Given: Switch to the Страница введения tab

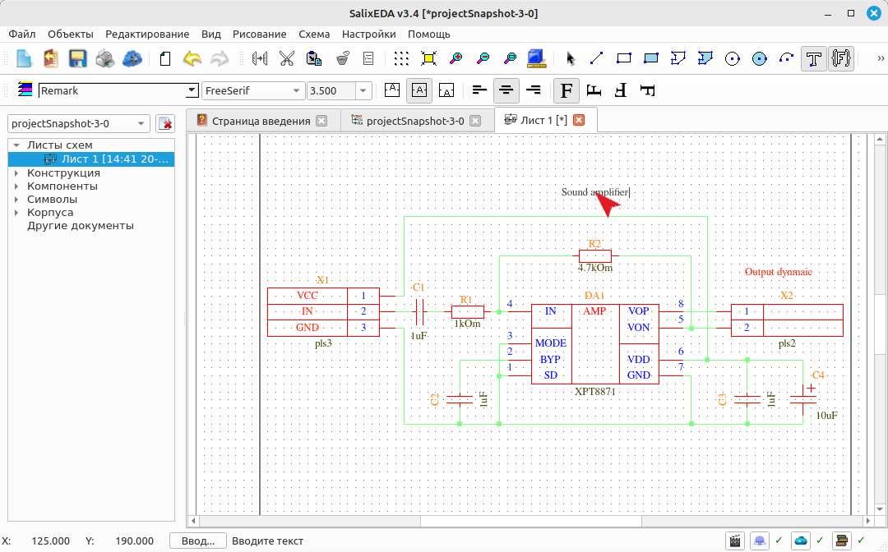Looking at the screenshot, I should 261,121.
